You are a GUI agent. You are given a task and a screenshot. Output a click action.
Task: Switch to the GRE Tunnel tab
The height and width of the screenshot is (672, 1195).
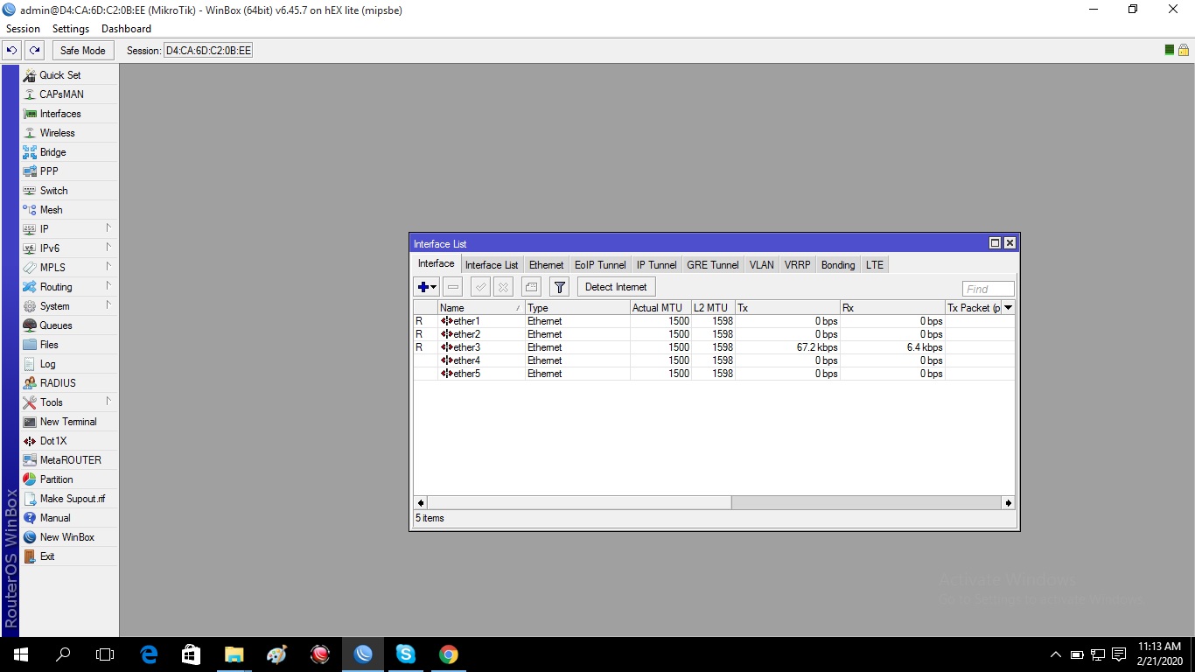pos(713,265)
